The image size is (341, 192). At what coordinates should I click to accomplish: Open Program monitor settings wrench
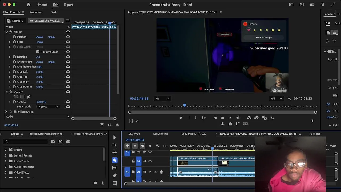point(289,99)
